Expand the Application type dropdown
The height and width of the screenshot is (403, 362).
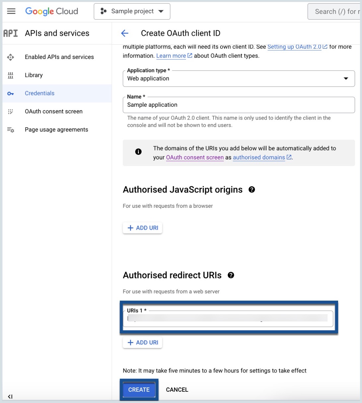[x=239, y=79]
